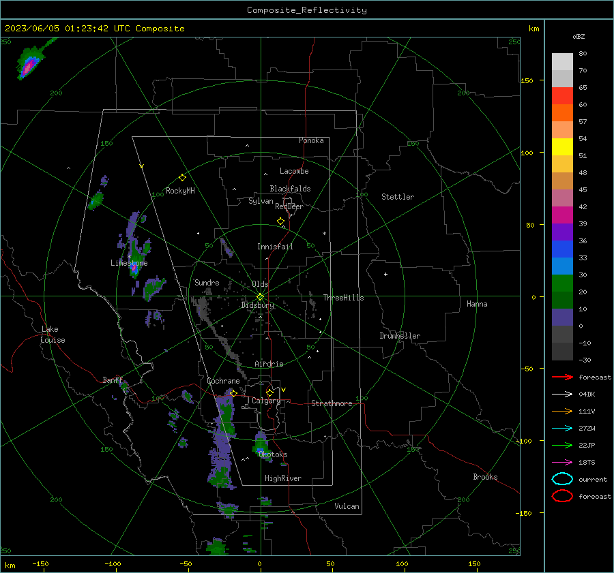This screenshot has width=614, height=573.
Task: Click the Lacombe town label
Action: (294, 171)
